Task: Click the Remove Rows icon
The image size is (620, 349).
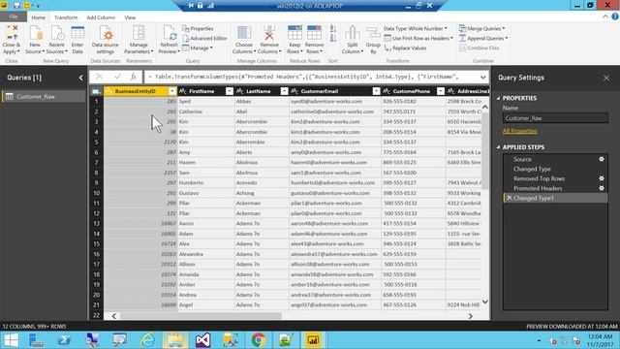Action: pos(314,33)
